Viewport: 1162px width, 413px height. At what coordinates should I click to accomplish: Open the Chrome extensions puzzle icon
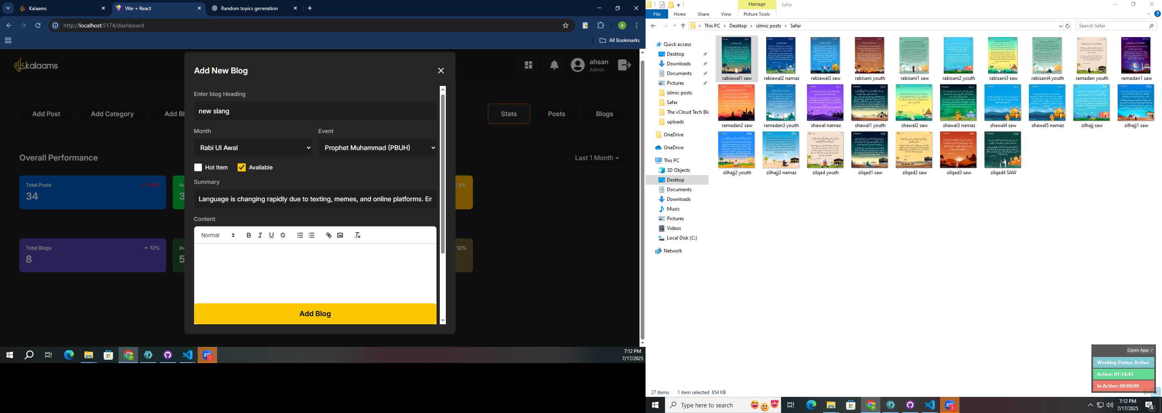pos(600,26)
